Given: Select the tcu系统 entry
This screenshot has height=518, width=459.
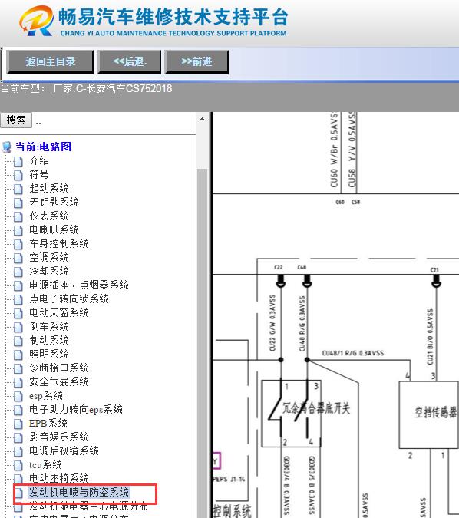Looking at the screenshot, I should [x=45, y=465].
